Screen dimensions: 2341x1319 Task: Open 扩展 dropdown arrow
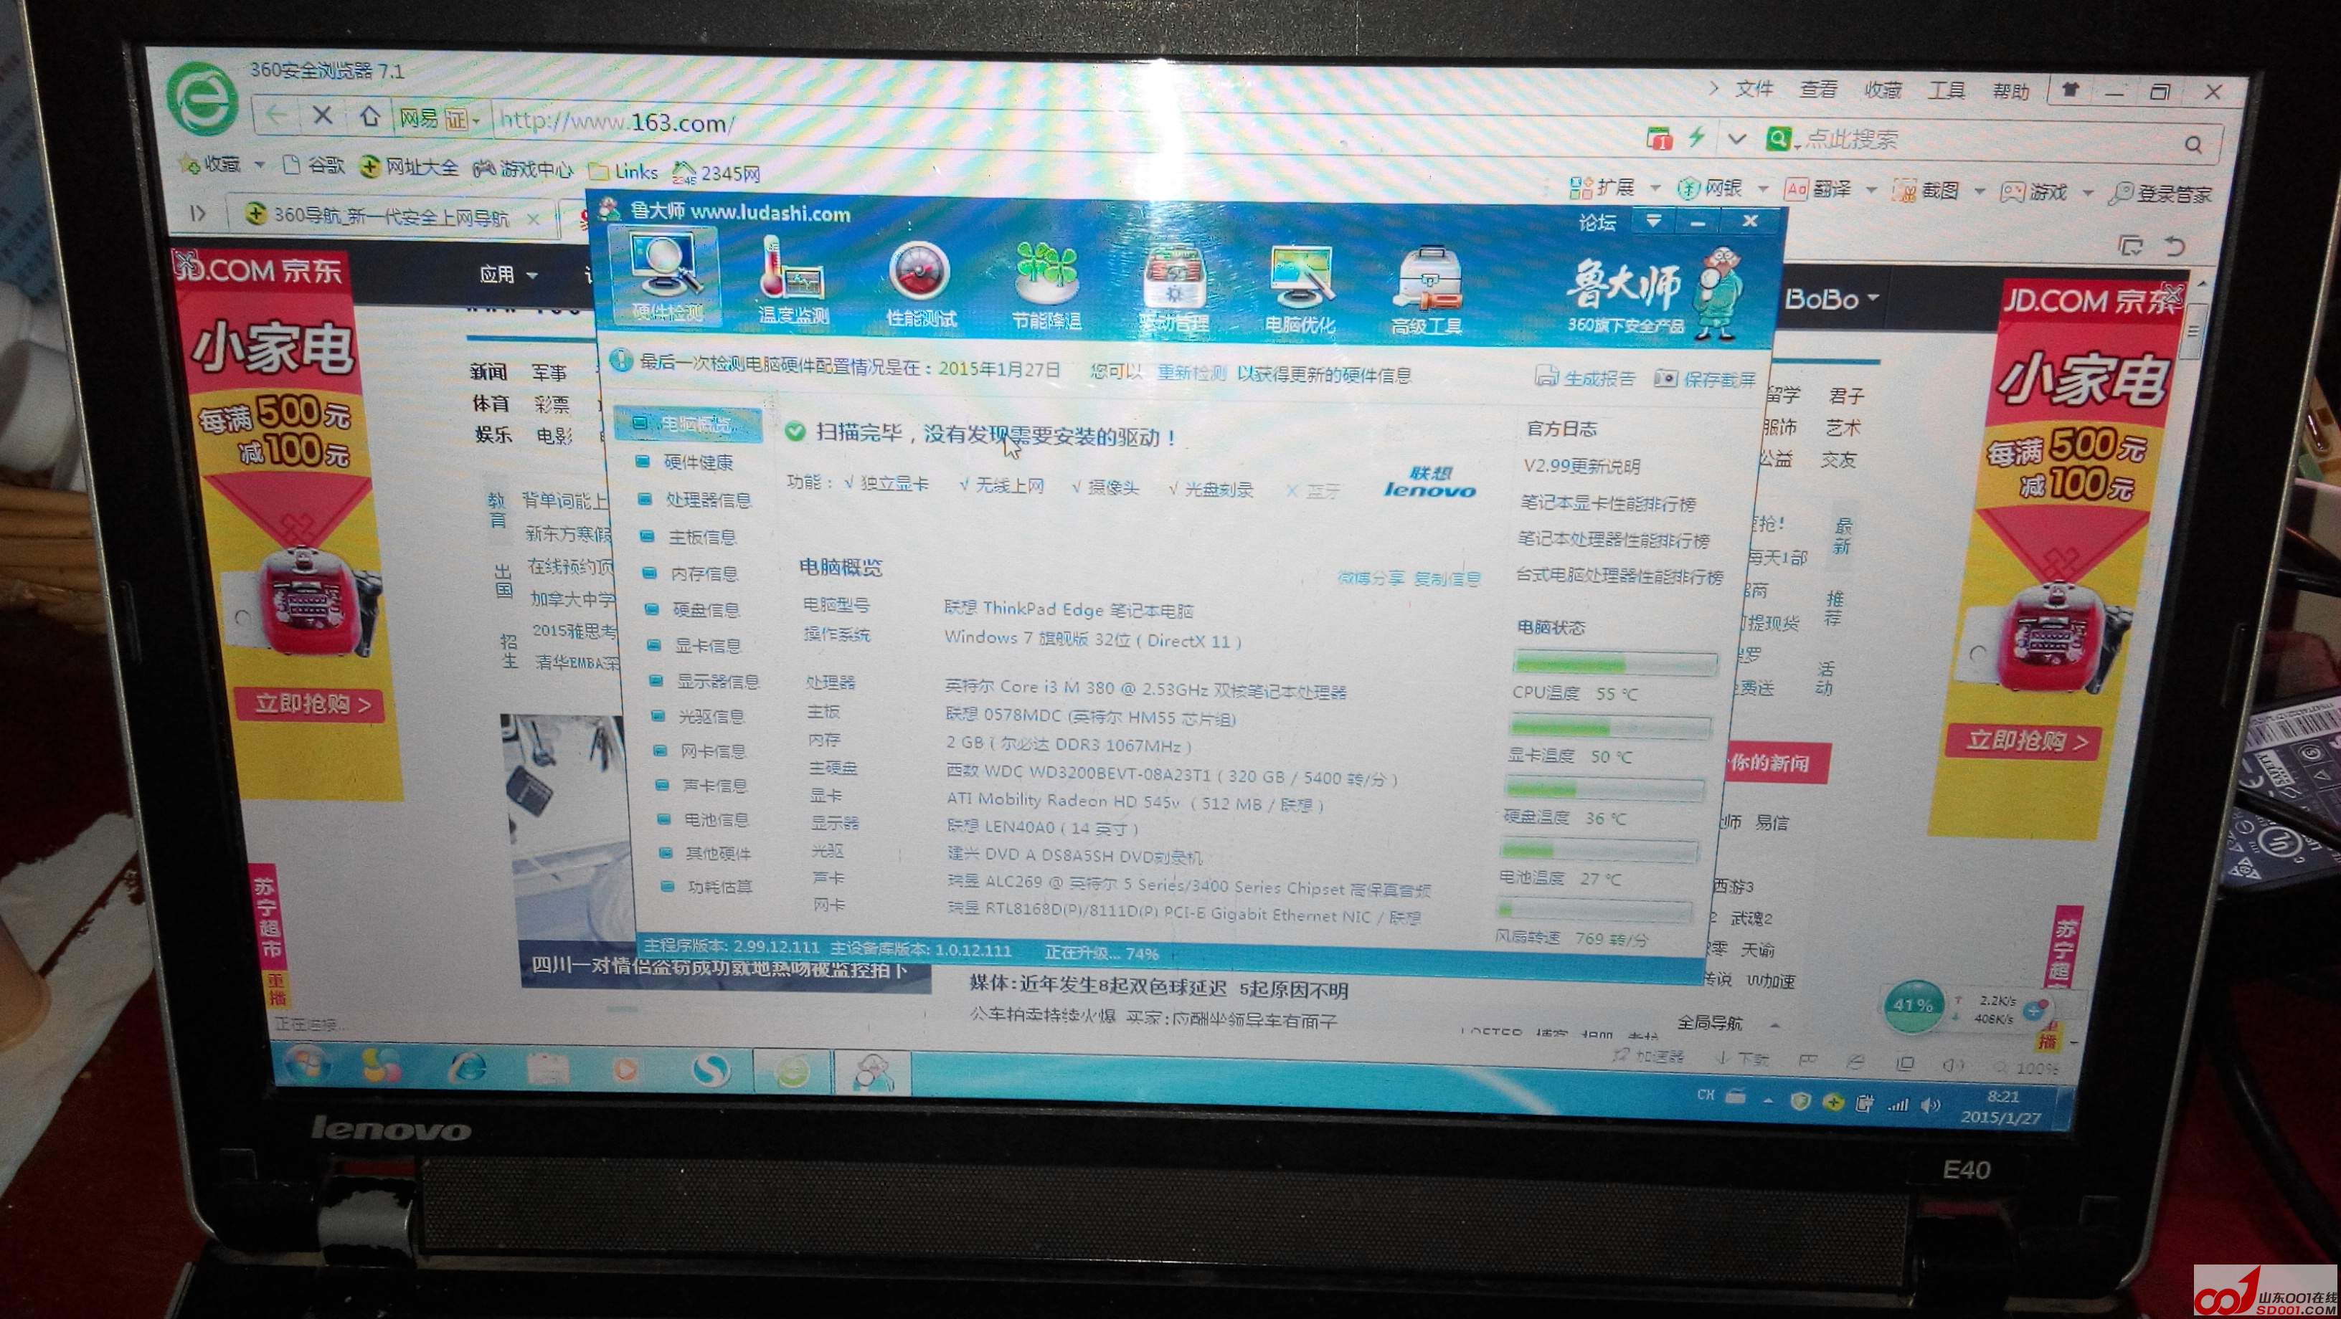tap(1656, 188)
